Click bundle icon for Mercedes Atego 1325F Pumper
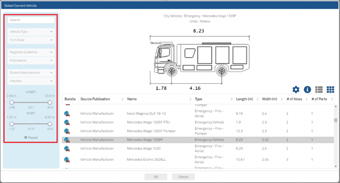Screen dimensions: 340x183 pyautogui.click(x=67, y=131)
